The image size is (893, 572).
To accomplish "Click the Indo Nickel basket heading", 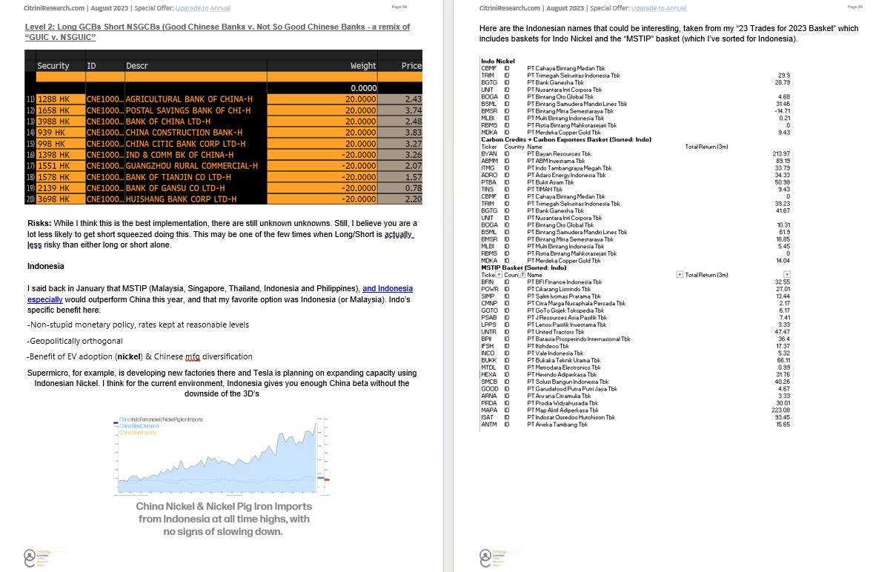I will tap(498, 61).
